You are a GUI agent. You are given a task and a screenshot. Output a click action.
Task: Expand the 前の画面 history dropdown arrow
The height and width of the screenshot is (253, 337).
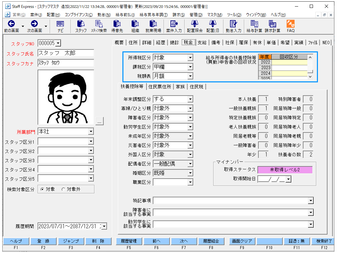23,26
